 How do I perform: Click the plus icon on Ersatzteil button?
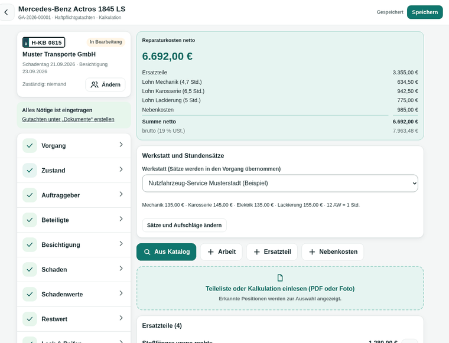[x=257, y=252]
